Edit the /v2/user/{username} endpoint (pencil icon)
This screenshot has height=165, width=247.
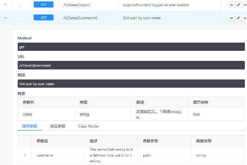[x=238, y=18]
